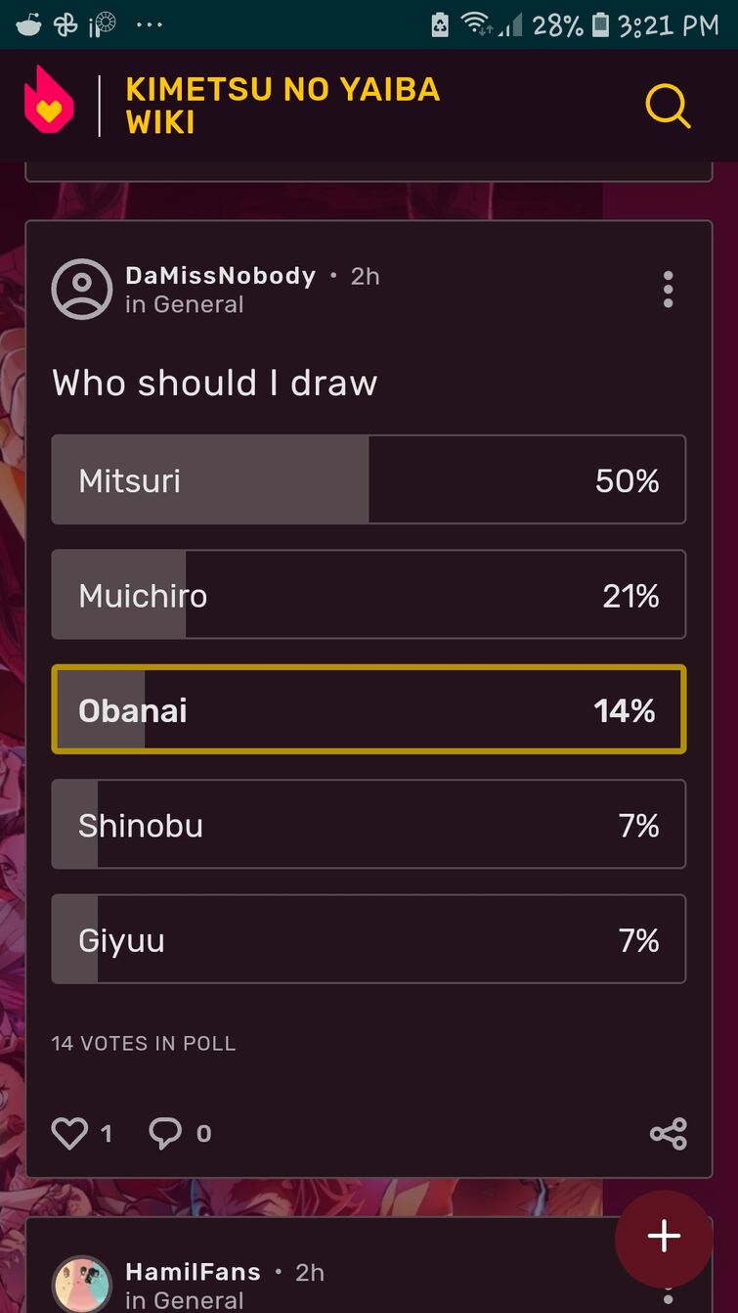
Task: Open HamilFans profile avatar
Action: (82, 1284)
